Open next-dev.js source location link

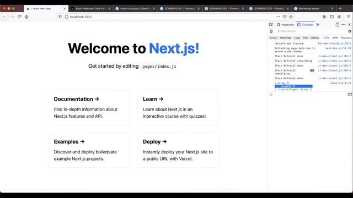tap(338, 48)
